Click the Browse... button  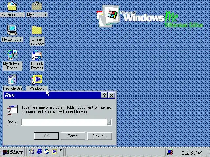click(99, 136)
